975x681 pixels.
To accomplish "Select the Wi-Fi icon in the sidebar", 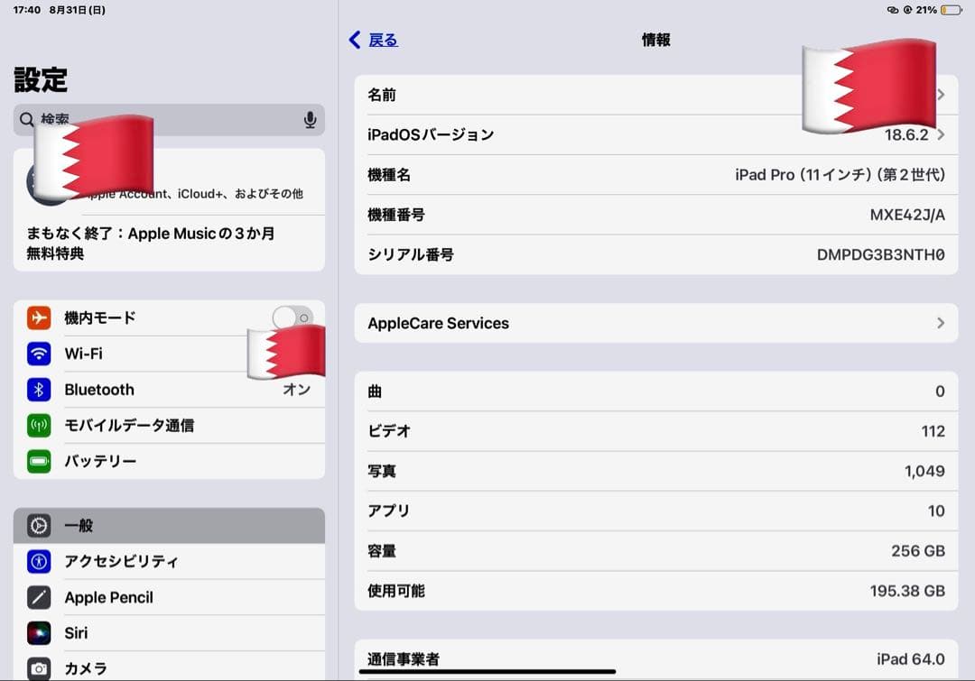I will click(x=38, y=354).
